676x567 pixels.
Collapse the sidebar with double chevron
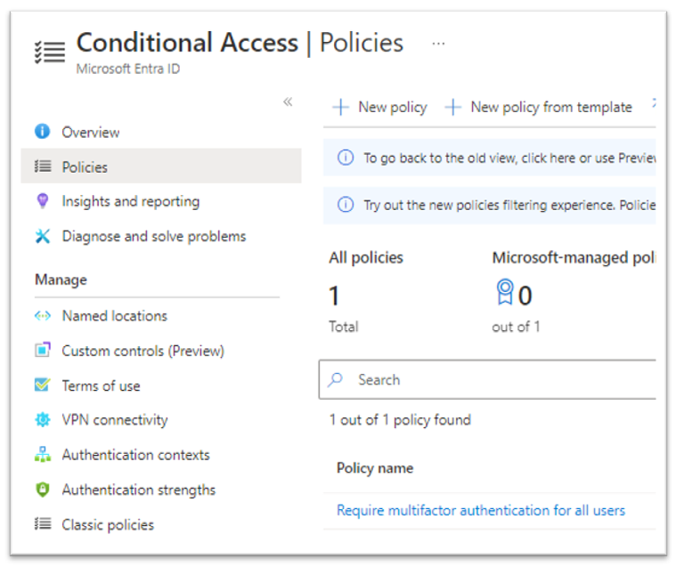tap(288, 101)
